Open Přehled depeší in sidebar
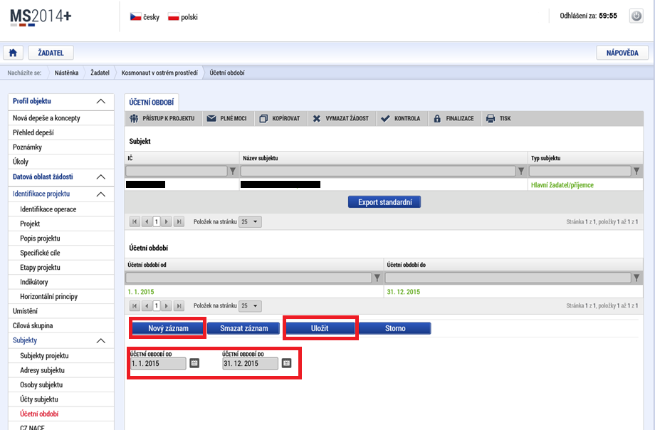655x430 pixels. (61, 133)
